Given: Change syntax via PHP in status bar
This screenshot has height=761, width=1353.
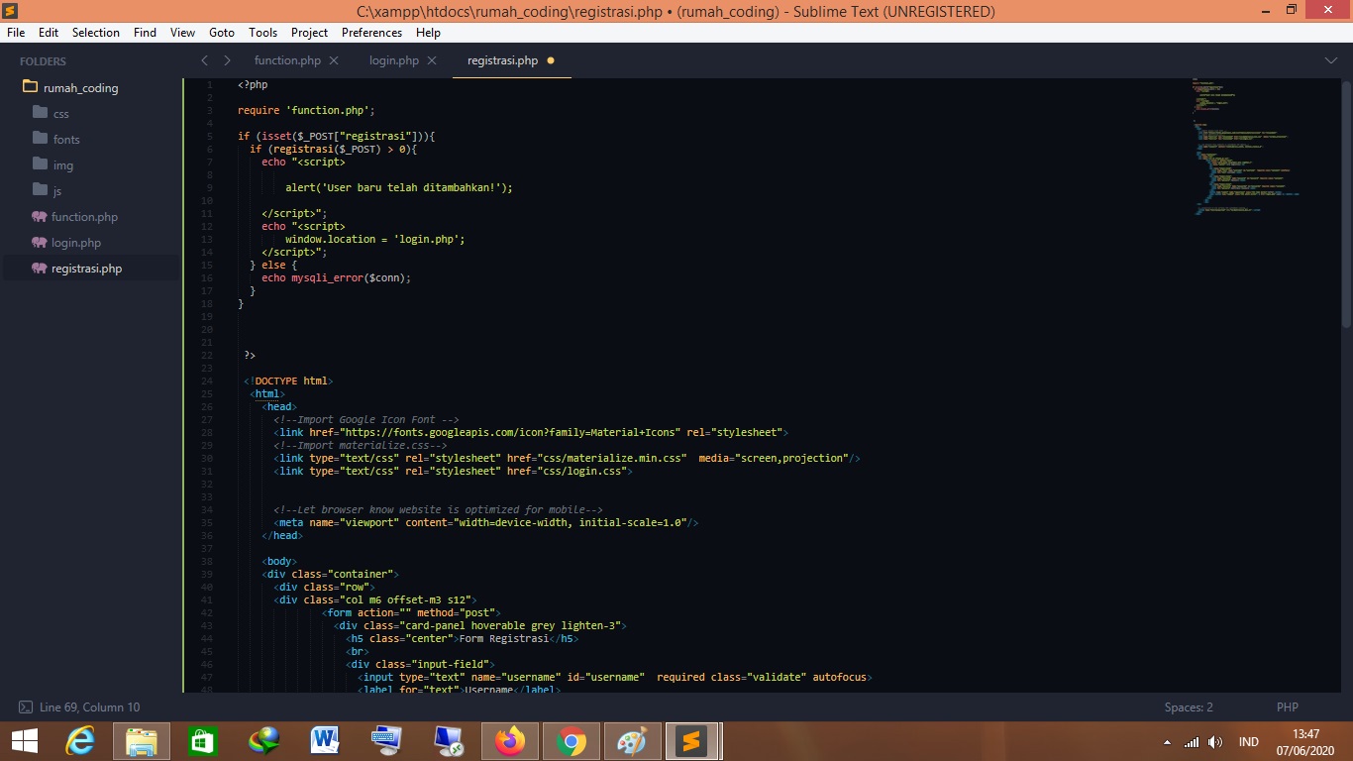Looking at the screenshot, I should [x=1287, y=707].
